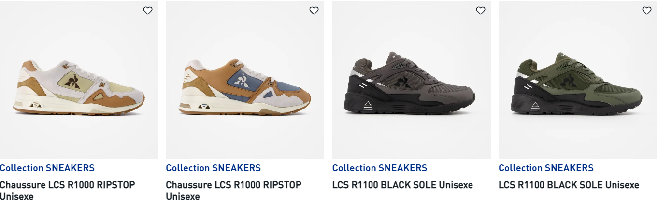The width and height of the screenshot is (658, 205).
Task: Select Collection SNEAKERS below the grey shoe
Action: coord(380,168)
